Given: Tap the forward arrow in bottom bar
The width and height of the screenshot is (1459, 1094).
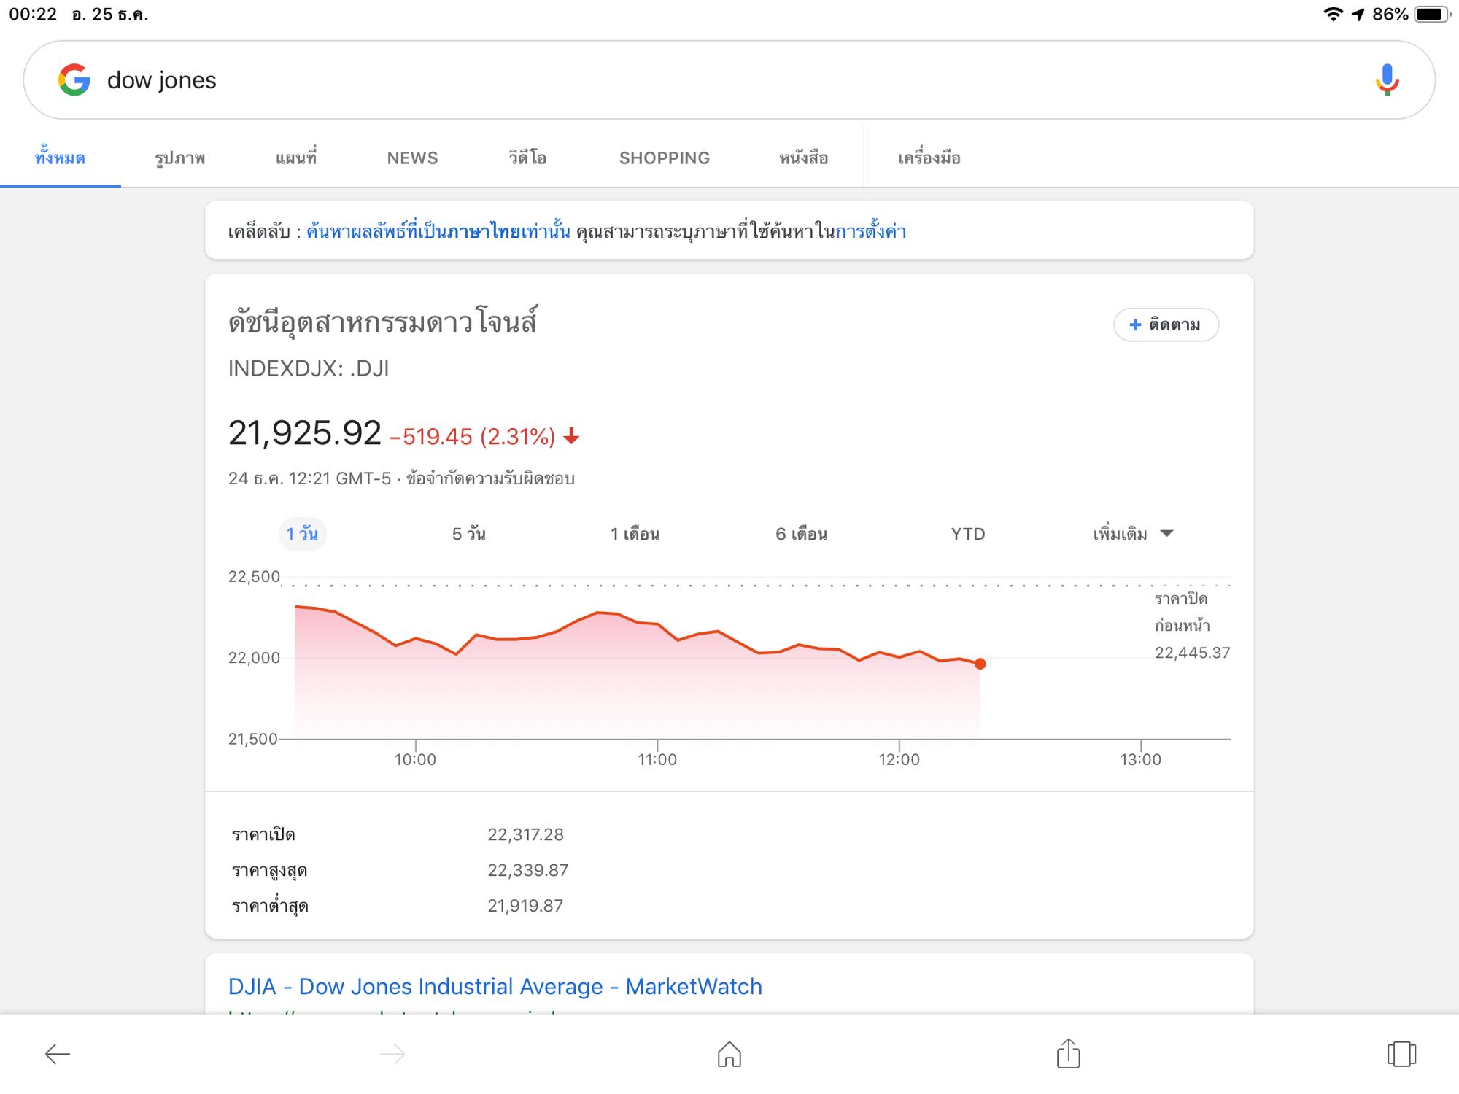Looking at the screenshot, I should 392,1054.
